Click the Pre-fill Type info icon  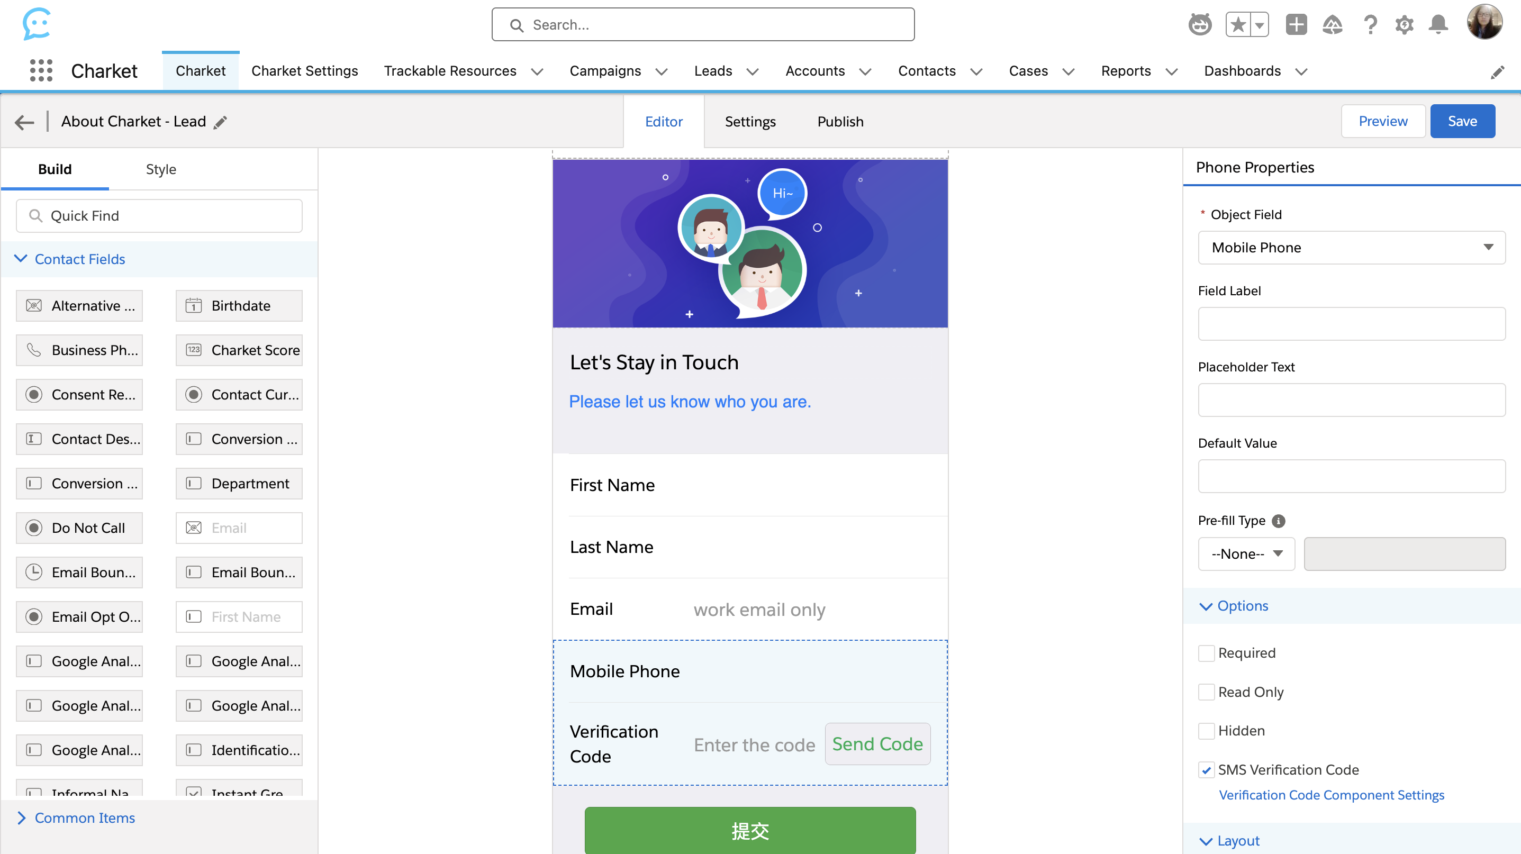[1278, 521]
